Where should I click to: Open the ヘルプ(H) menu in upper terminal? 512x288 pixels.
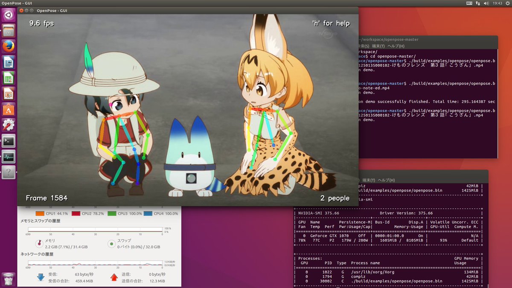396,46
